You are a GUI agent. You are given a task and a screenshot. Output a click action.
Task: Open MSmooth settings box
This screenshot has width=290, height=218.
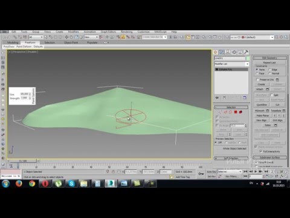(268, 111)
